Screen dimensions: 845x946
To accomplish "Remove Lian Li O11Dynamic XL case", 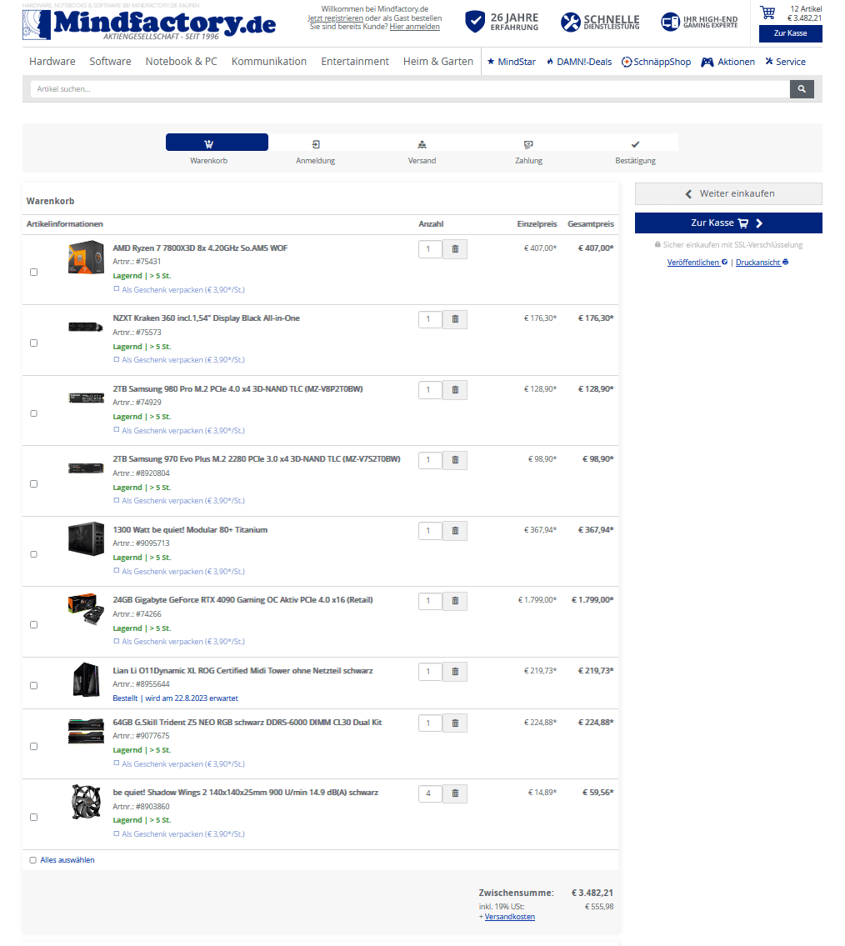I will (x=455, y=672).
